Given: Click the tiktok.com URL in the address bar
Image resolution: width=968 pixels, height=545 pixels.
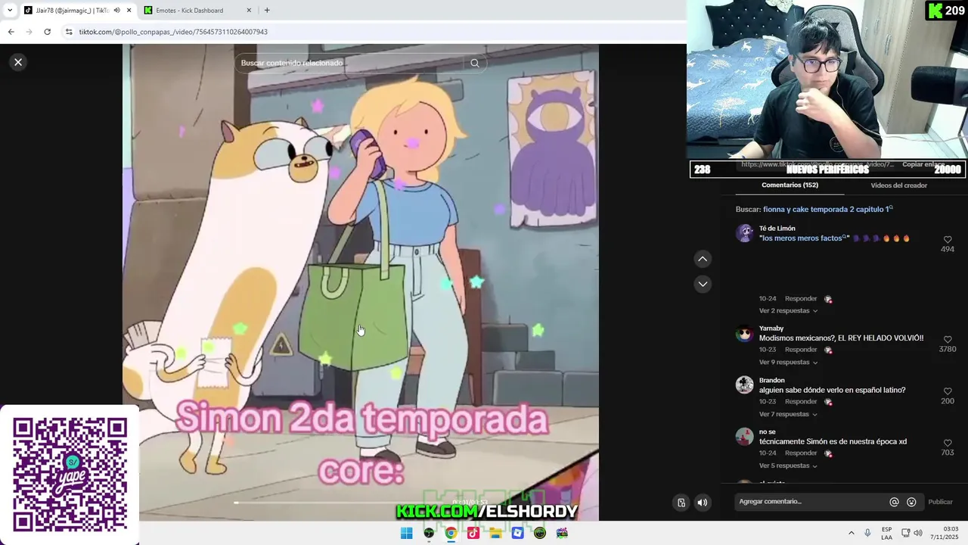Looking at the screenshot, I should (x=173, y=32).
